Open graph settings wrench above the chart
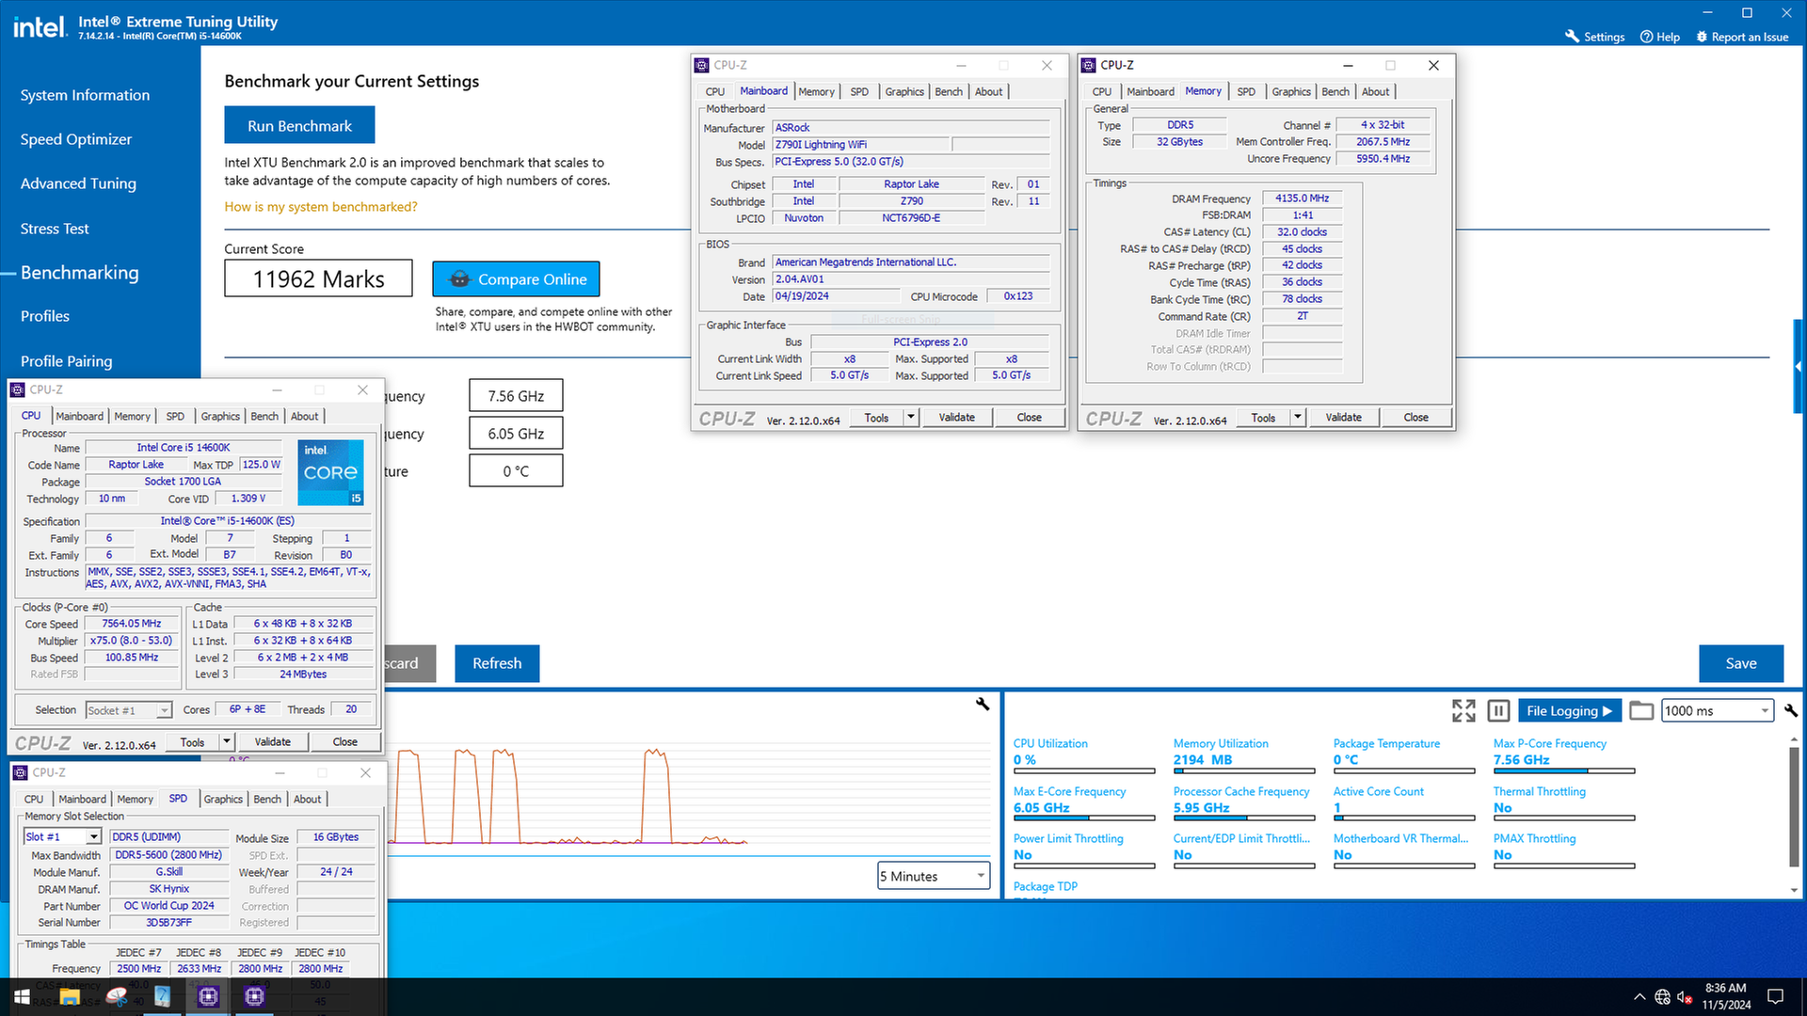Screen dimensions: 1807x1016 click(983, 704)
